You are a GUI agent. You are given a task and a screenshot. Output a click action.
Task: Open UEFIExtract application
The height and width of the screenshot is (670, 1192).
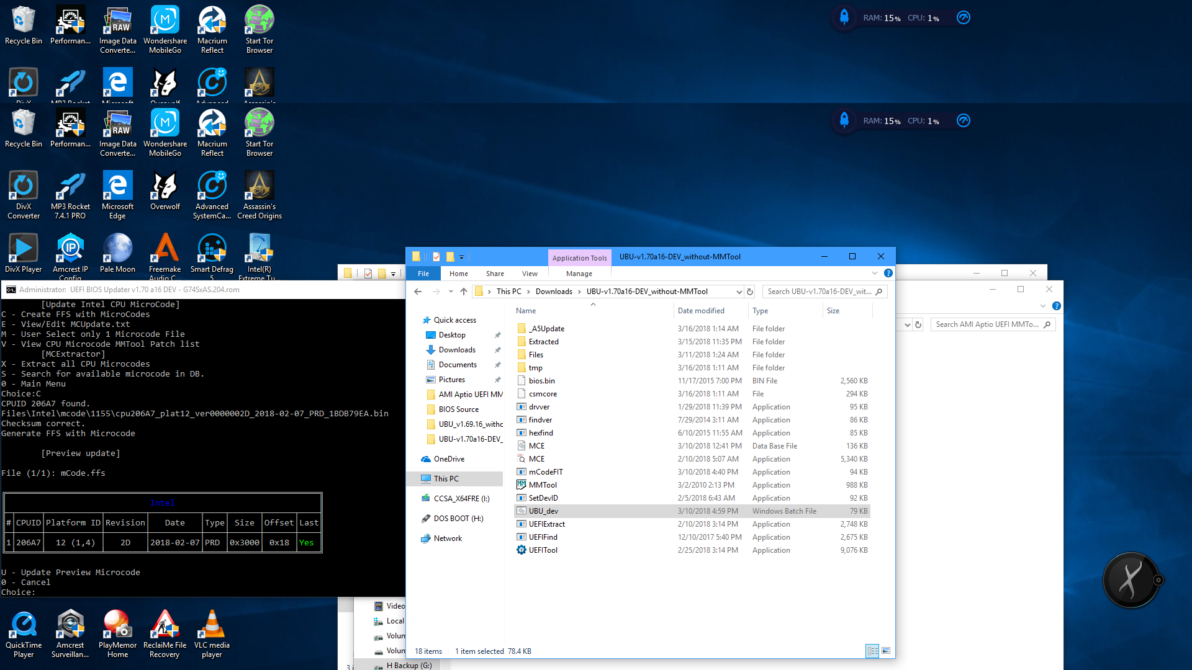pyautogui.click(x=547, y=524)
